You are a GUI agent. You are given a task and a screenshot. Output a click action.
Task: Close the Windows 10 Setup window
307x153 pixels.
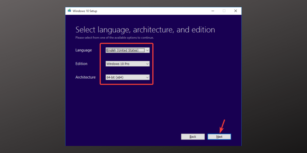pos(235,11)
